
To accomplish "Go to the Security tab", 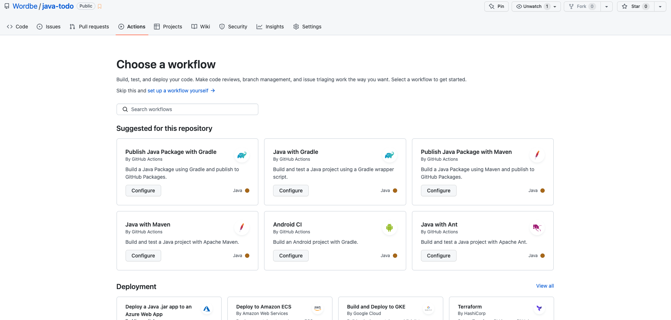I will tap(233, 27).
